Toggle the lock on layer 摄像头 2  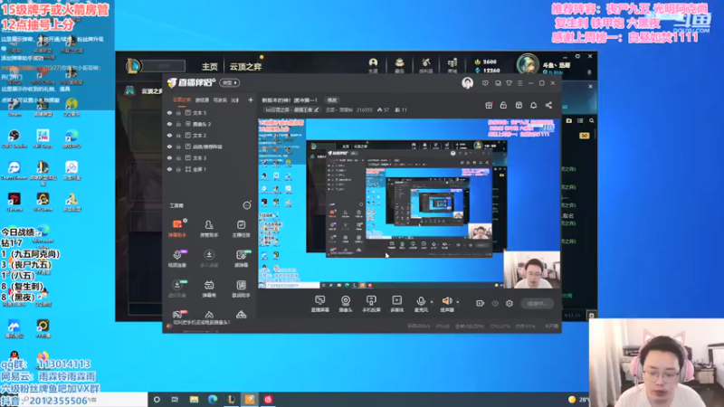tap(178, 124)
